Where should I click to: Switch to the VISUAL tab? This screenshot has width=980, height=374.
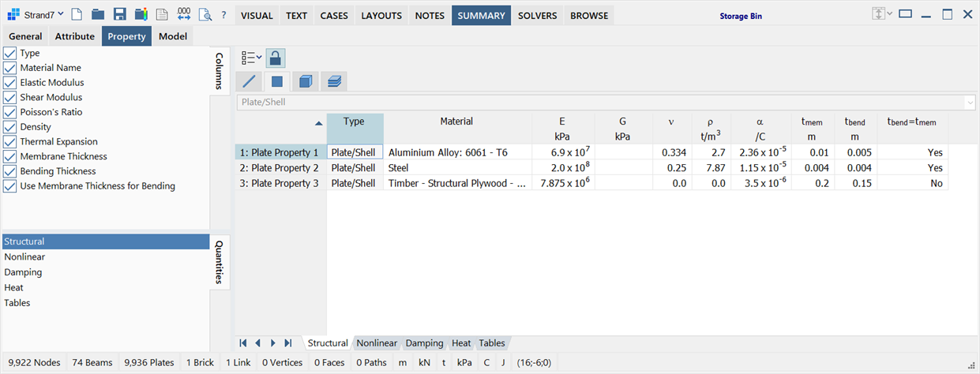tap(257, 16)
